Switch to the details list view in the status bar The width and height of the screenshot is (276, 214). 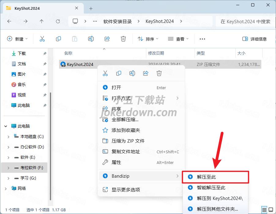click(x=264, y=210)
